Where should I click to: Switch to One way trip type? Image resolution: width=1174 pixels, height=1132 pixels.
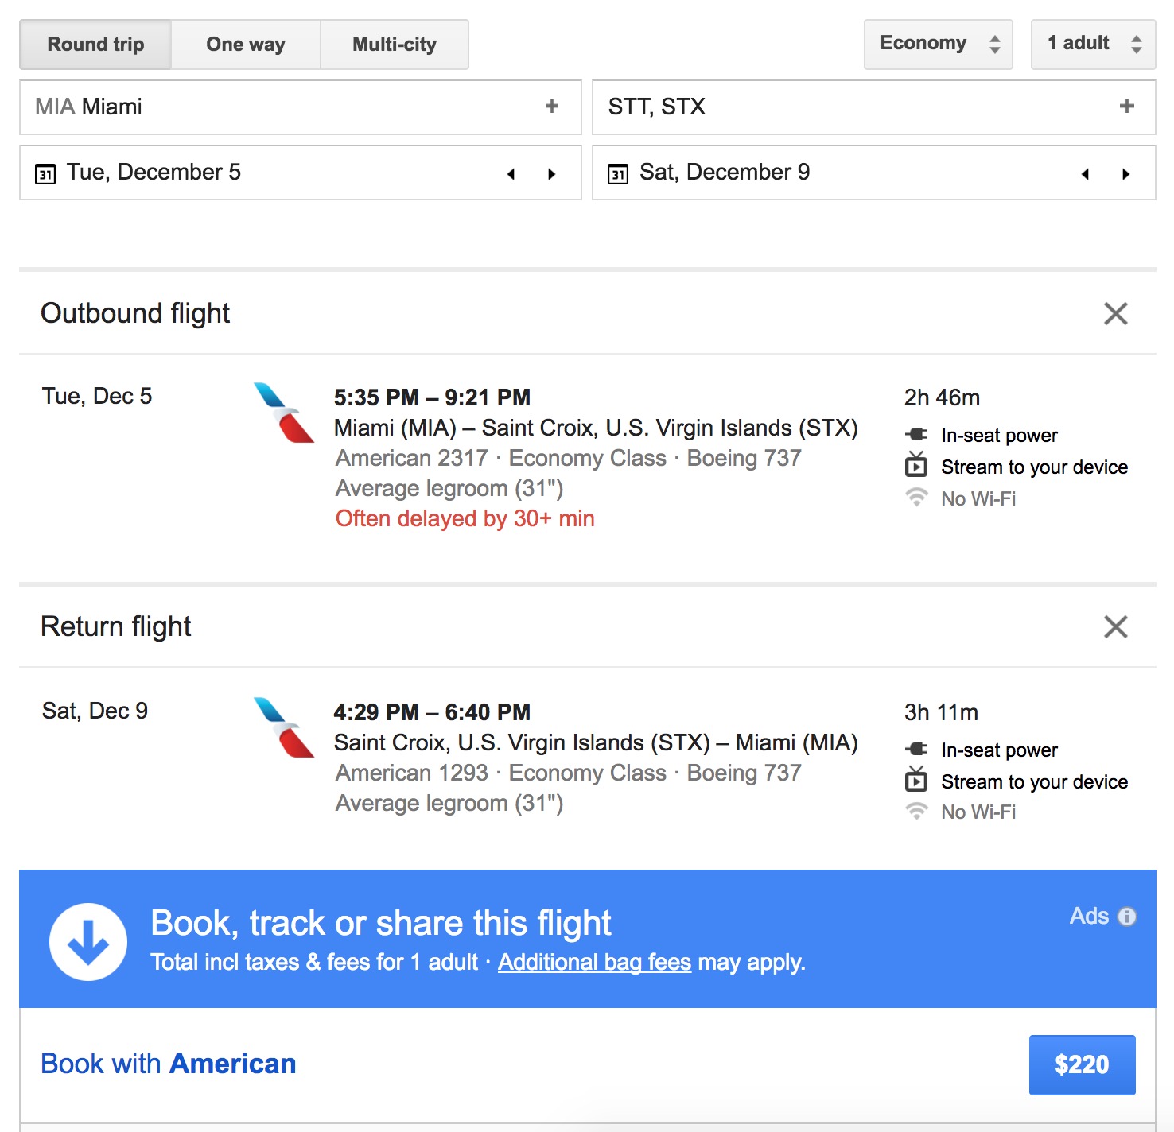click(246, 45)
